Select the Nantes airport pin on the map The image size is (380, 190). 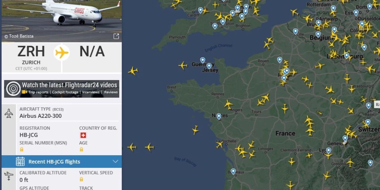[219, 116]
